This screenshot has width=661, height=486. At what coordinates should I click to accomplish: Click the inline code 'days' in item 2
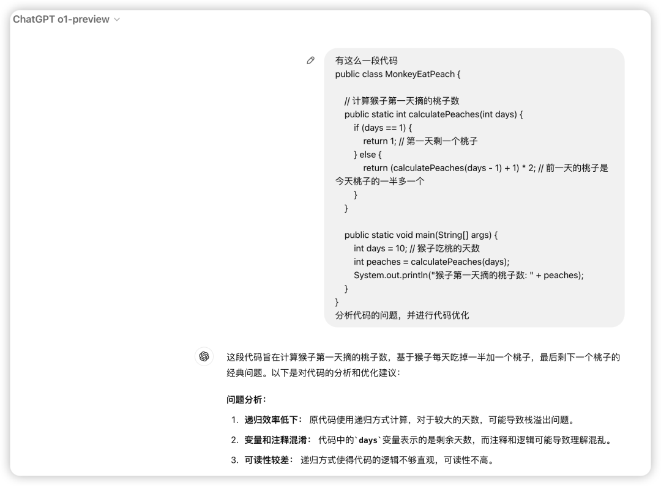coord(368,440)
